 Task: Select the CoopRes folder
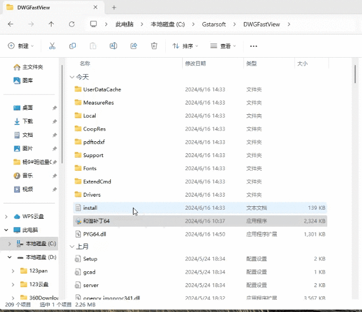[x=200, y=129]
